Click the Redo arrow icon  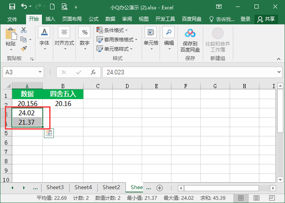tap(38, 6)
